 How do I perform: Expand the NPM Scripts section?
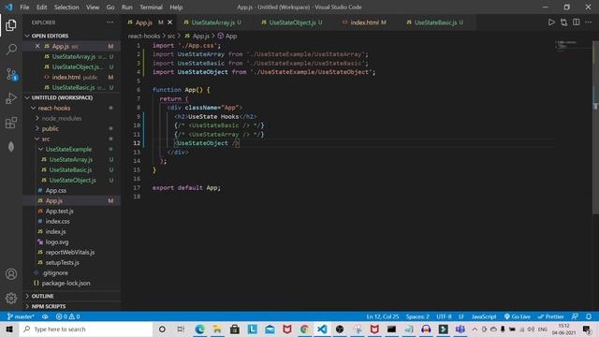coord(49,306)
